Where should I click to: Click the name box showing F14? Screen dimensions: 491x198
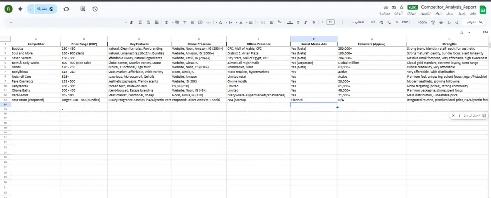pos(485,32)
